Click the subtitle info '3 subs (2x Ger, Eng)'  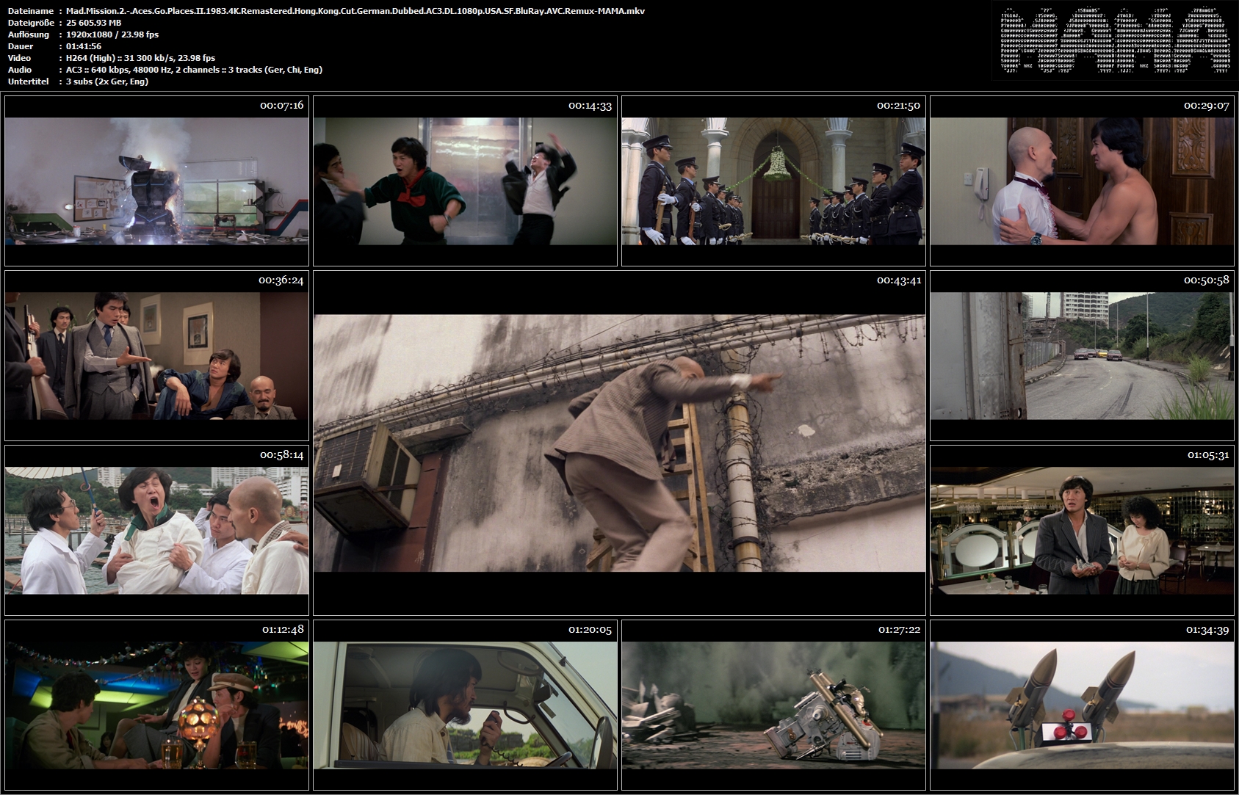107,81
